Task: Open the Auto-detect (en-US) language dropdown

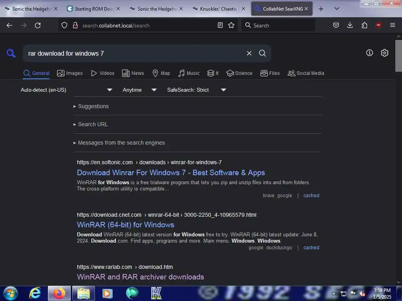Action: (66, 90)
